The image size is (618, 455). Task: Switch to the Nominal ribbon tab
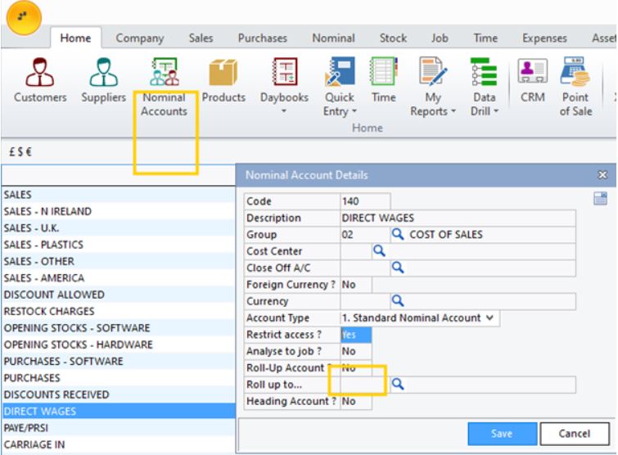pos(333,38)
